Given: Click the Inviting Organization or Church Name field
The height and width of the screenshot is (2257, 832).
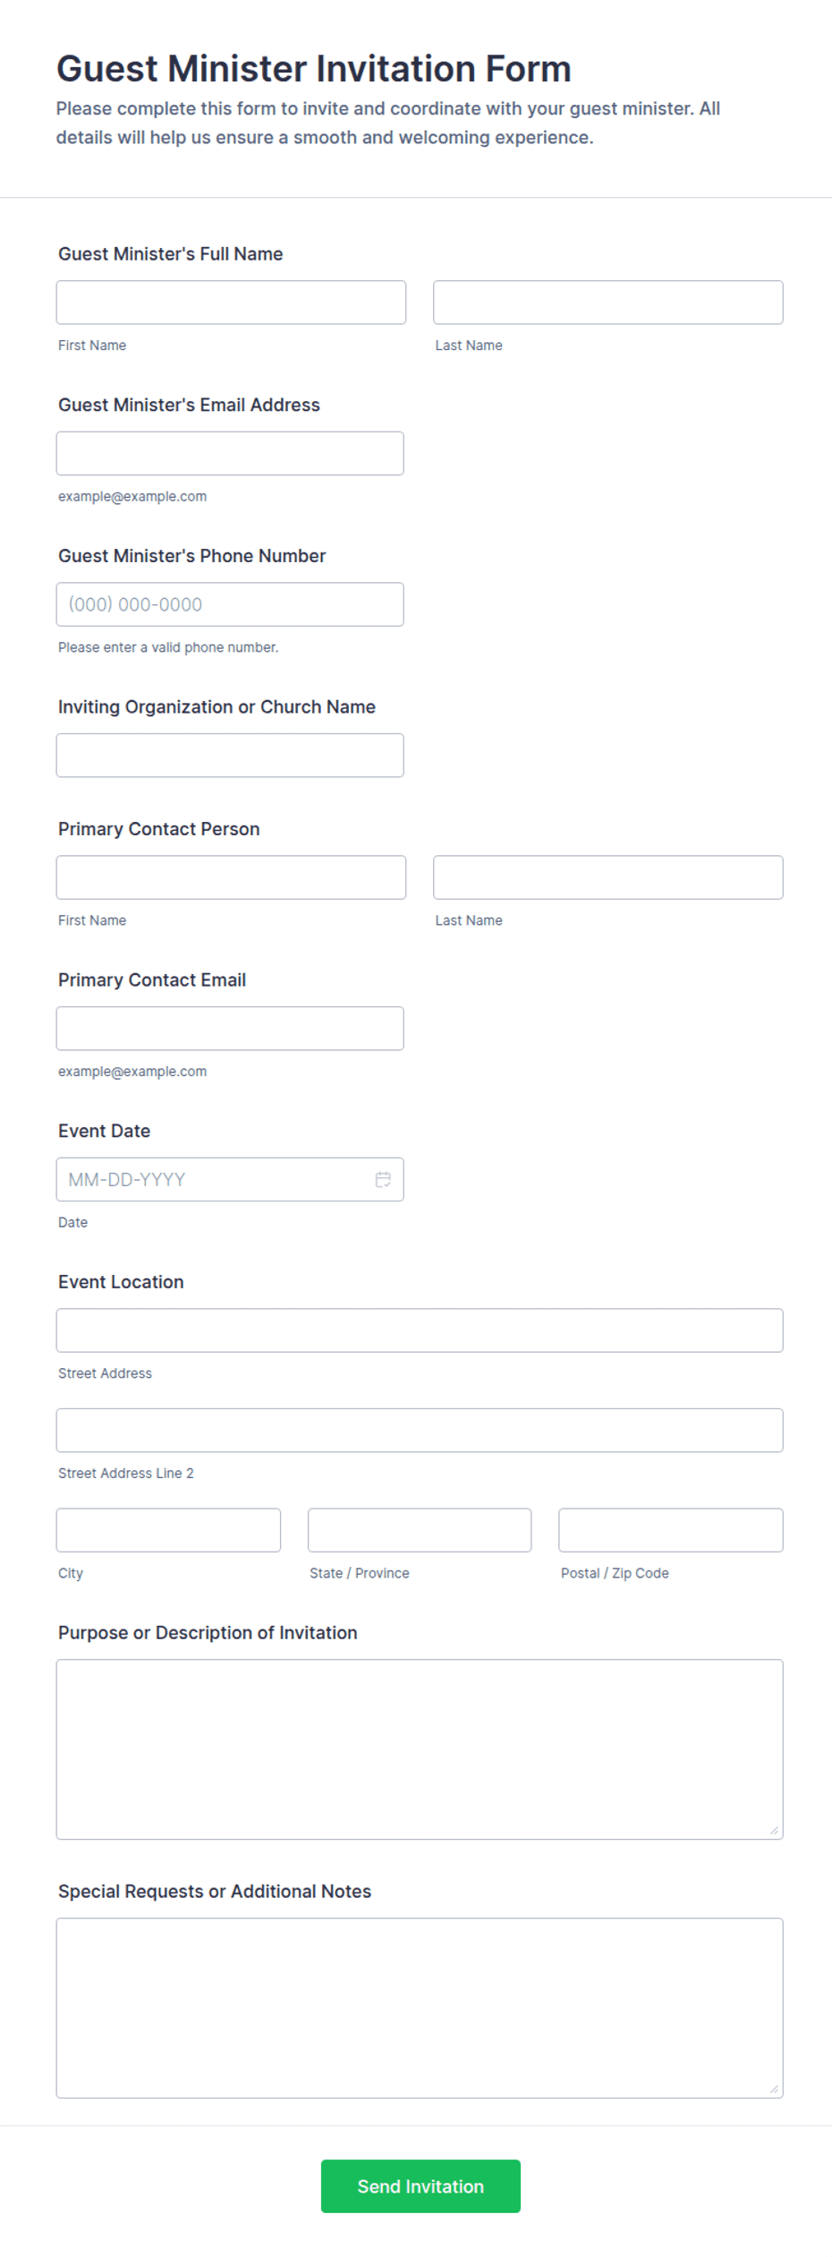Looking at the screenshot, I should (230, 755).
